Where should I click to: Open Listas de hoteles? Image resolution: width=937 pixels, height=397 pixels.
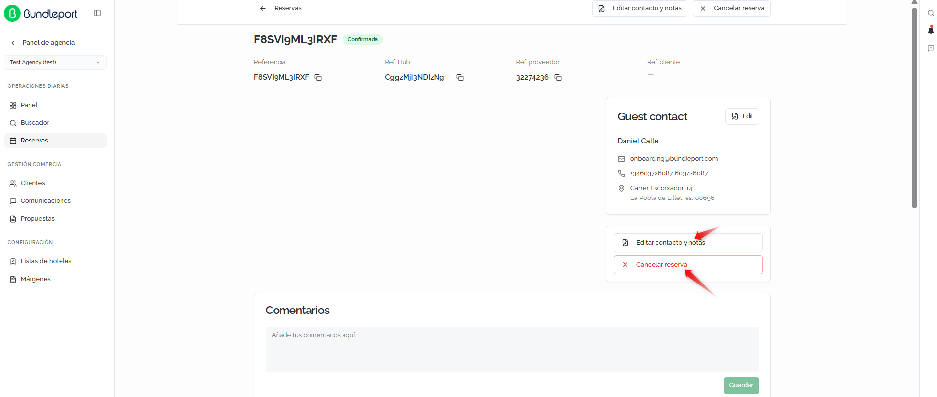(55, 261)
